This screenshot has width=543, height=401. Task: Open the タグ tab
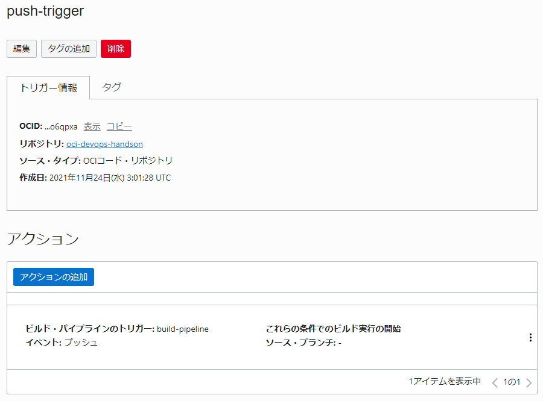pos(112,87)
